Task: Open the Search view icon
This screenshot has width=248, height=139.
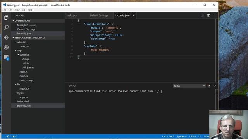Action: coord(6,27)
